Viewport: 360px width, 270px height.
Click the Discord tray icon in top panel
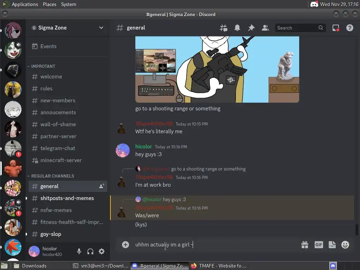[x=314, y=4]
